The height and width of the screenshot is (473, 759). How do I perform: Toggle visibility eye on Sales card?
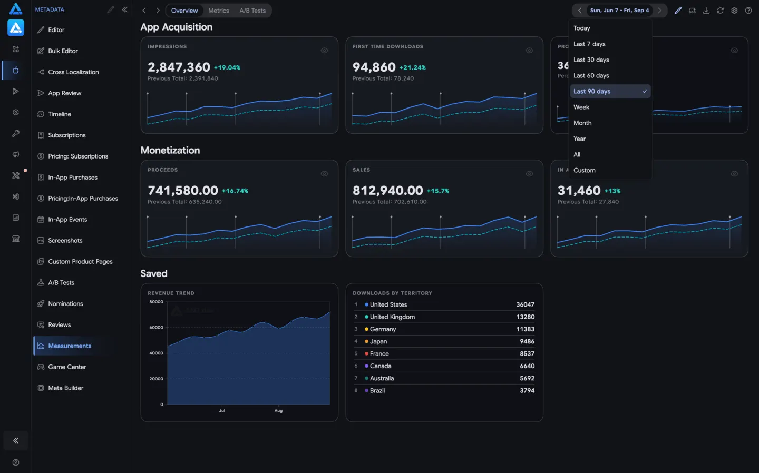pyautogui.click(x=529, y=174)
